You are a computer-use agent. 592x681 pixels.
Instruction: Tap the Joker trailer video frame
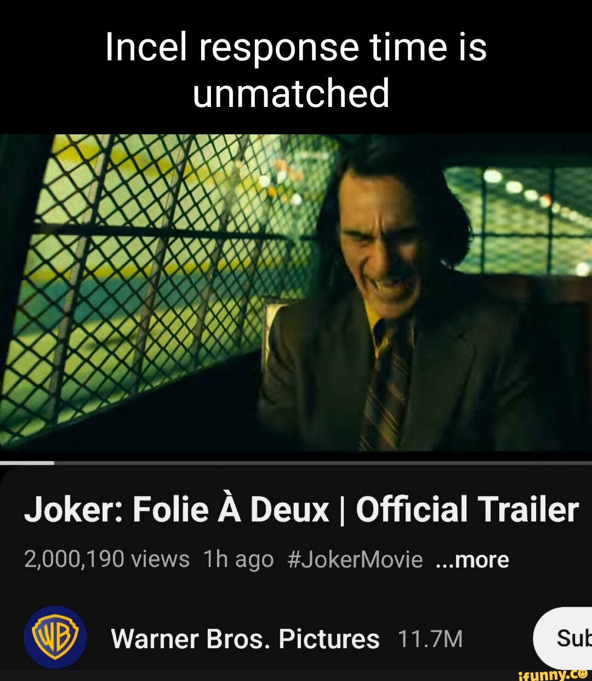[296, 292]
